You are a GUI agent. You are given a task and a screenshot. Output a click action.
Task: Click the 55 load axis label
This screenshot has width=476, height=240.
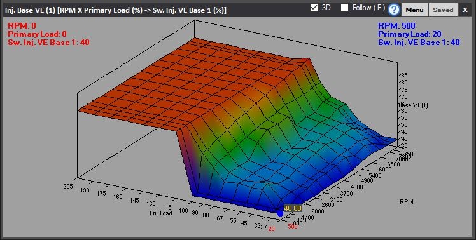(x=233, y=220)
